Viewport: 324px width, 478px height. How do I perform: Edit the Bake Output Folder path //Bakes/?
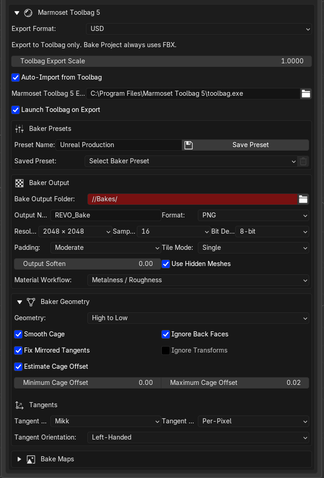192,199
